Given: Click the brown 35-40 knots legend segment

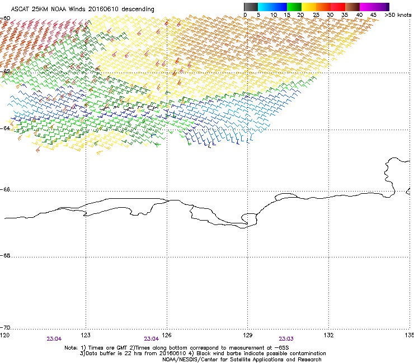Looking at the screenshot, I should [x=352, y=7].
